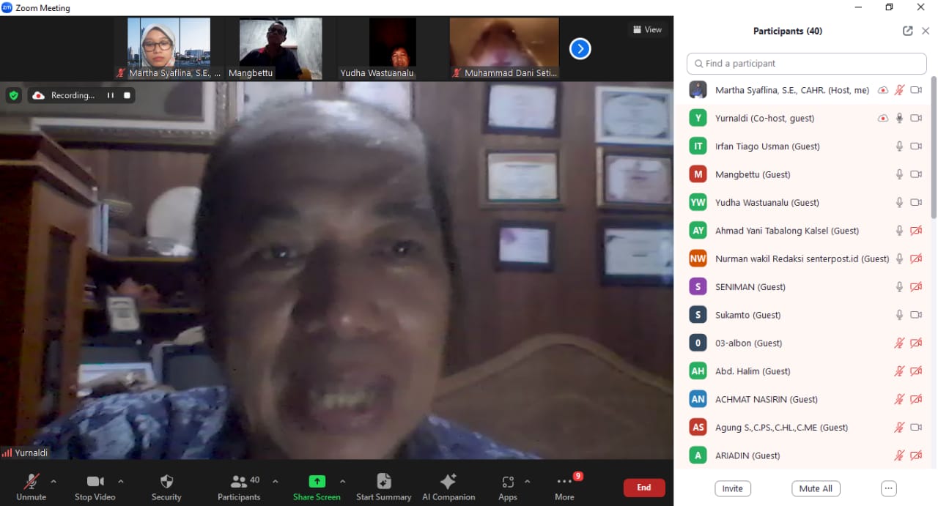Click Martha Syaflina's camera icon in list
The image size is (938, 506).
coord(916,90)
